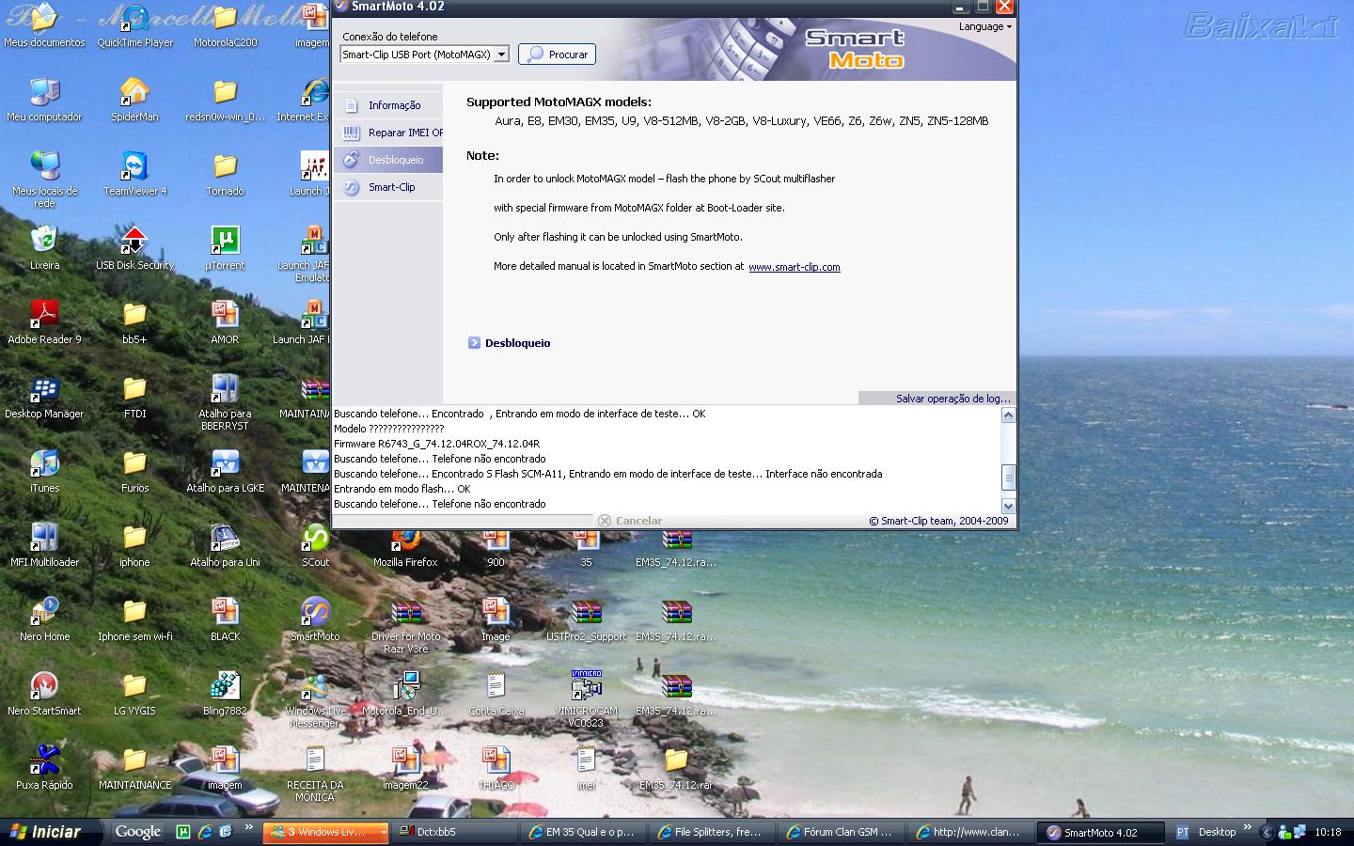
Task: Switch to Dctxbb5 taskbar window
Action: tap(455, 832)
